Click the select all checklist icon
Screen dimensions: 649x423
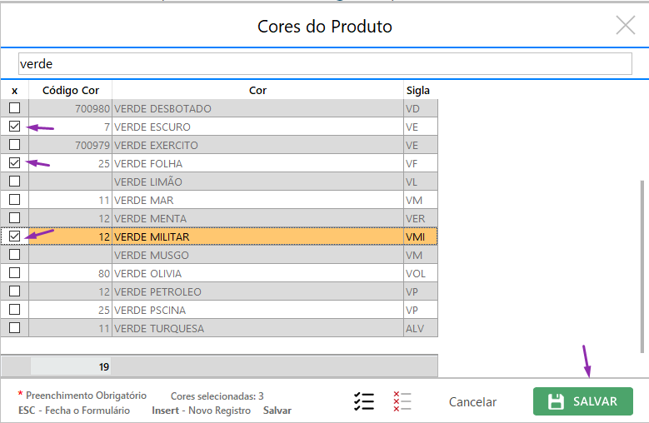pos(363,401)
